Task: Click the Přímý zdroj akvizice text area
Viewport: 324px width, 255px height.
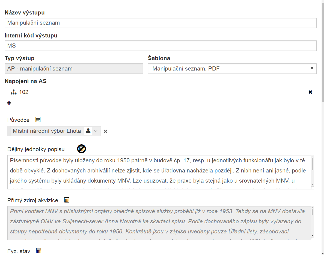Action: coord(158,223)
